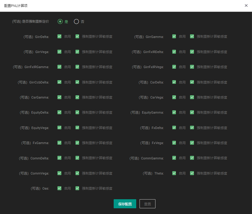Disable 启用 for GirrFxIRVega
Screen dimensions: 252x214
(x=174, y=67)
